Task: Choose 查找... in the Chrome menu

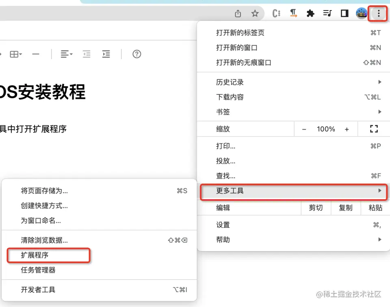Action: (x=293, y=176)
